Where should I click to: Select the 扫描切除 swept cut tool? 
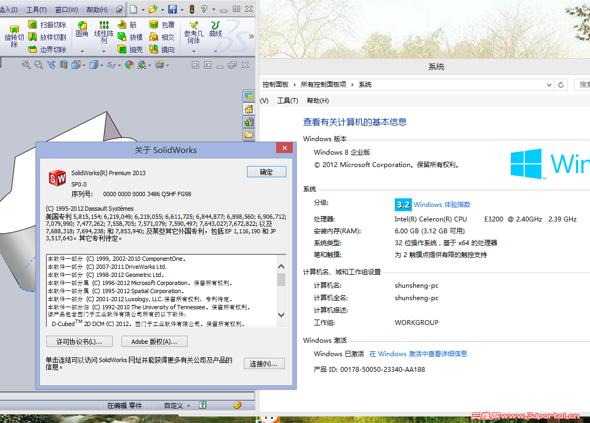47,25
